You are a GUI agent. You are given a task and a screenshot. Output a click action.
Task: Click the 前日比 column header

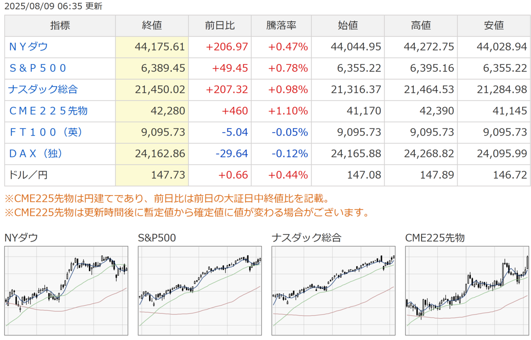point(220,26)
